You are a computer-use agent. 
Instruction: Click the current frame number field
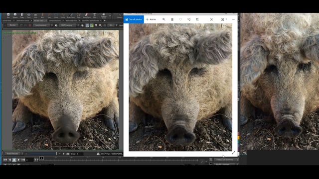[x=30, y=160]
